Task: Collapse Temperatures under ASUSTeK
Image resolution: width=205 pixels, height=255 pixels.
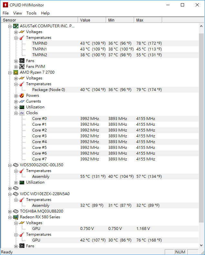Action: pyautogui.click(x=16, y=38)
